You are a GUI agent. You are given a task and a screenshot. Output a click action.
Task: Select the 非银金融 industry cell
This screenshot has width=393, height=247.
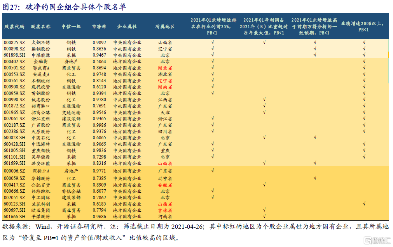click(71, 191)
